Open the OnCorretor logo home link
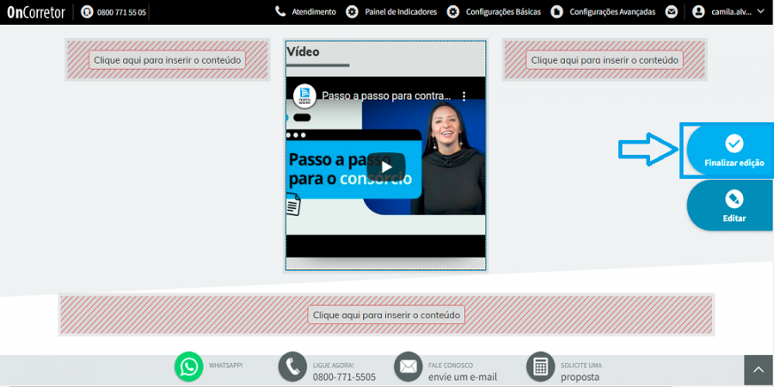774x387 pixels. click(x=36, y=12)
